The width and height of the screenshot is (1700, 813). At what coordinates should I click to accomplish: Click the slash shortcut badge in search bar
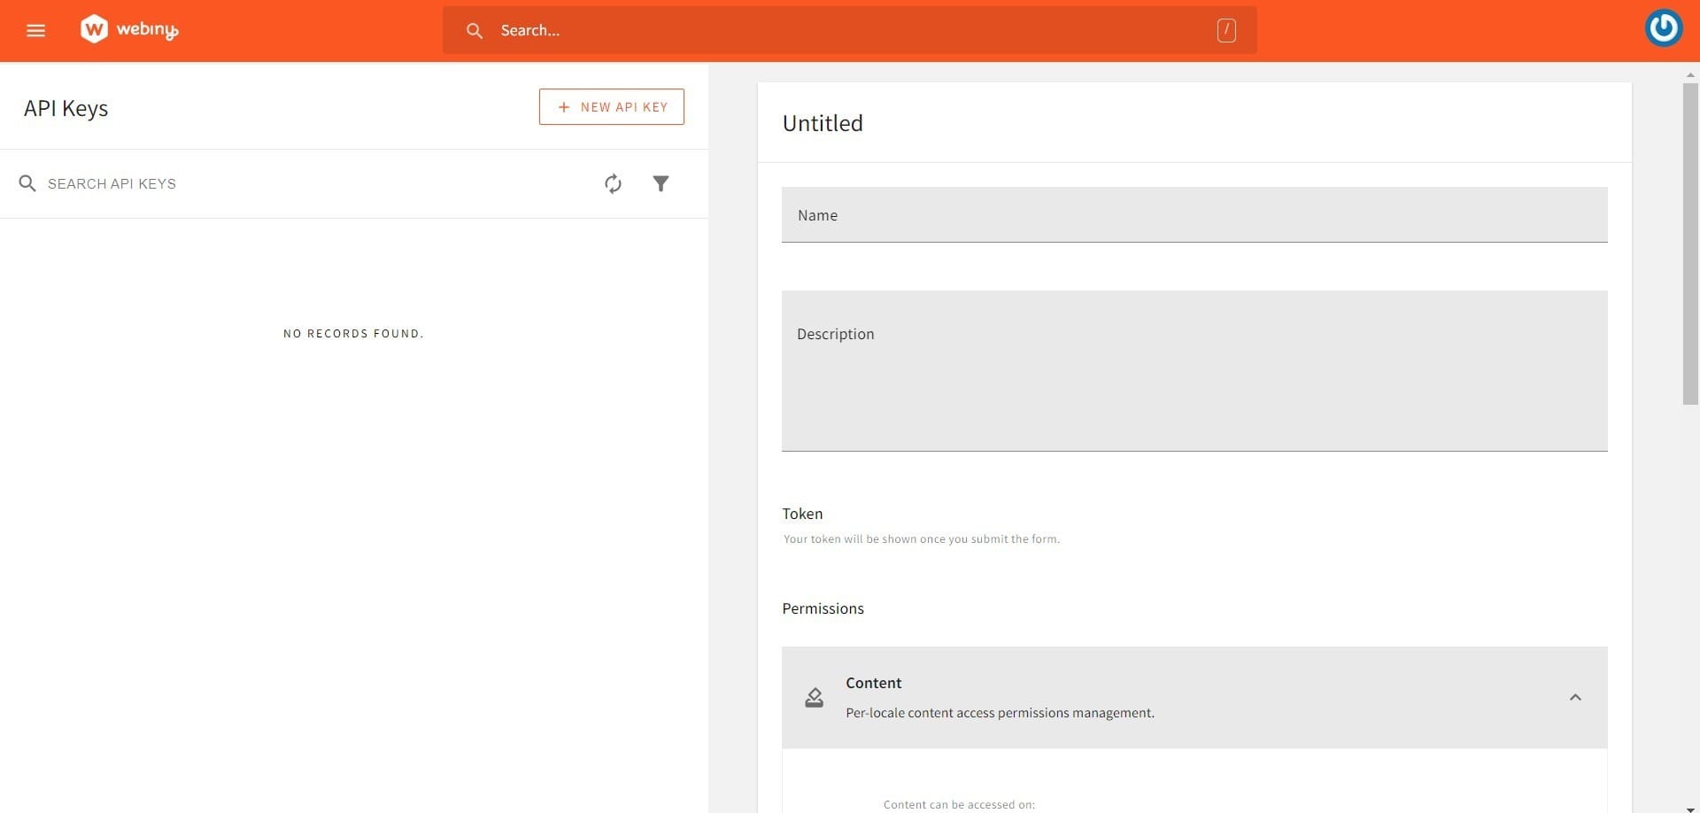tap(1225, 30)
